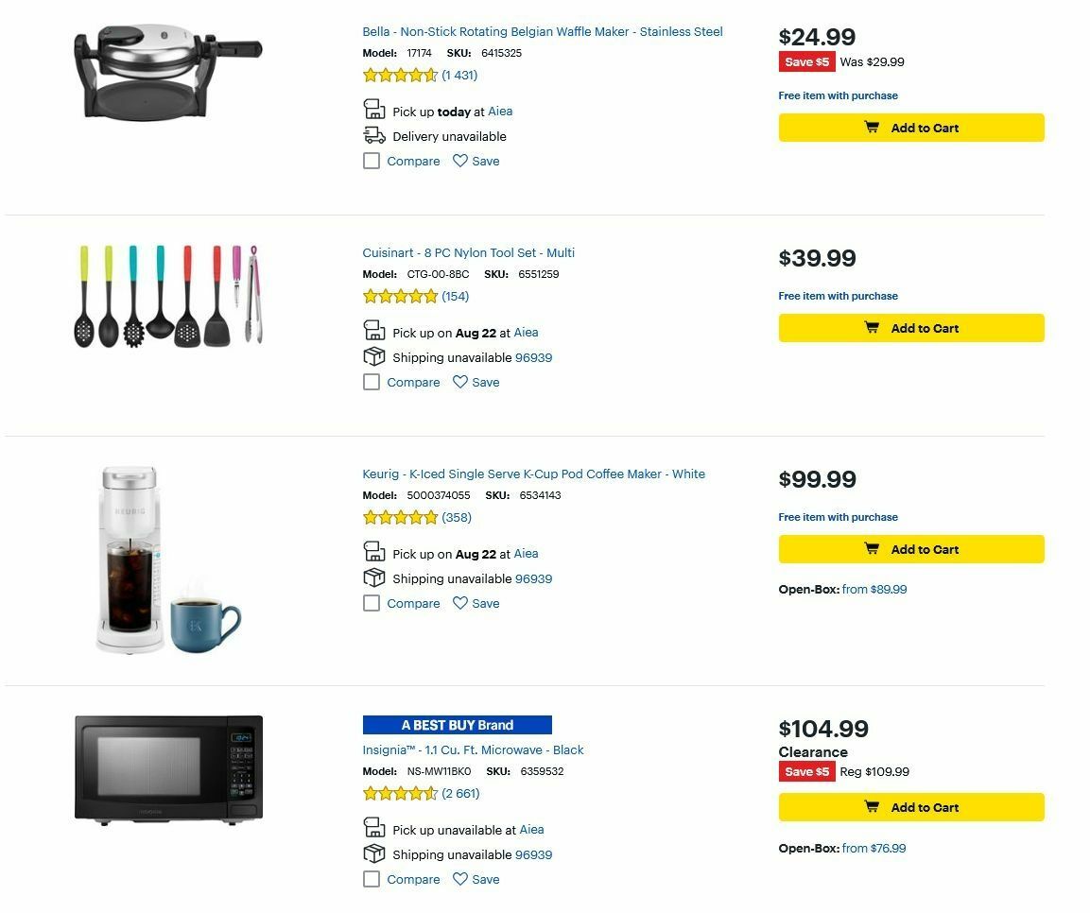Click the shipping box icon for the Insignia microwave

tap(373, 853)
